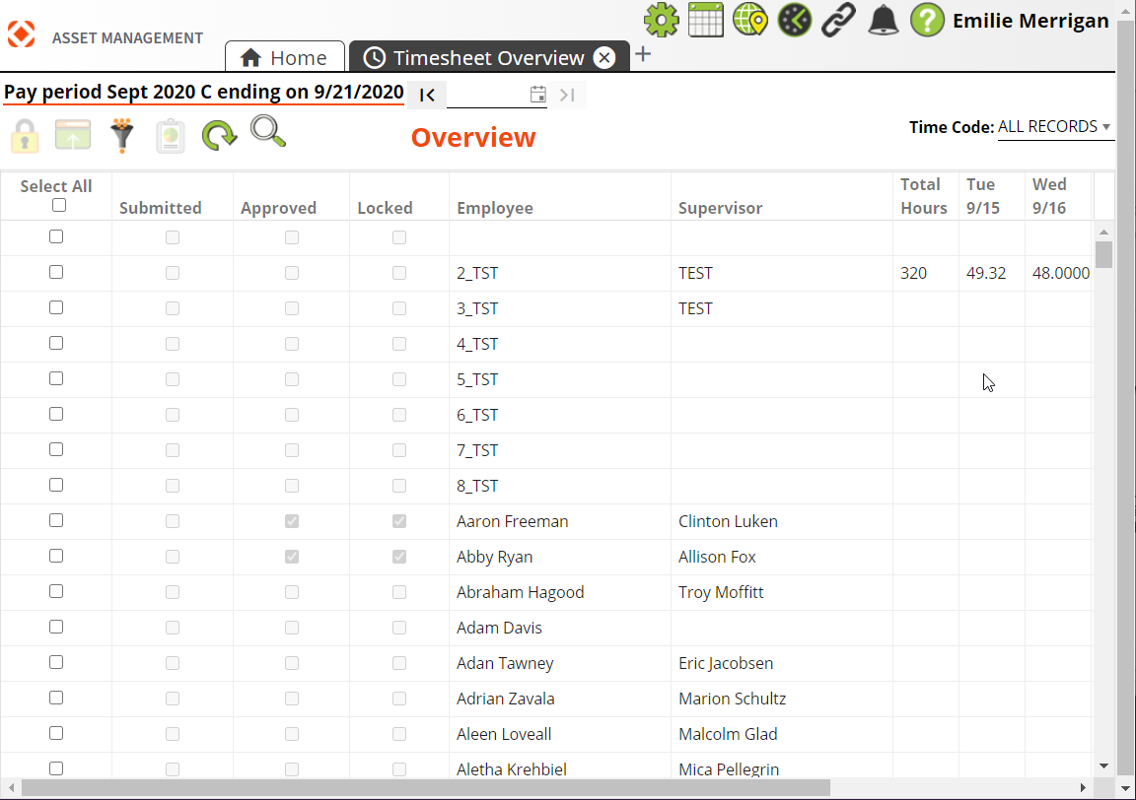Click the green refresh arrow icon
1136x800 pixels.
pos(219,135)
